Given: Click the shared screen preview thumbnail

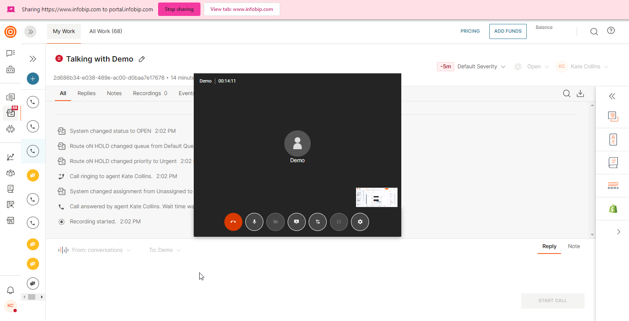Looking at the screenshot, I should [377, 197].
